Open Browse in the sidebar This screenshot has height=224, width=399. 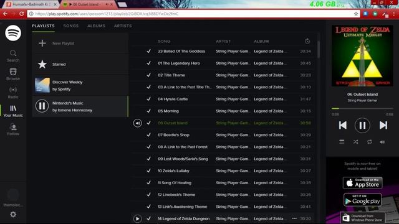(13, 74)
